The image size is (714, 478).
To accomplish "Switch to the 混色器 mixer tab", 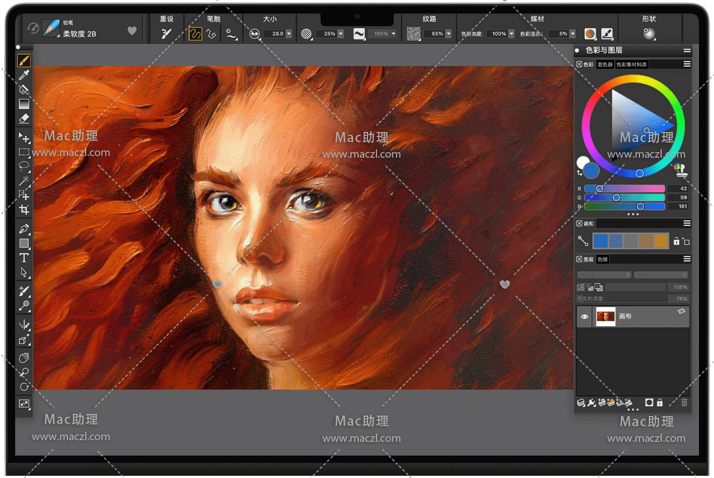I will (605, 65).
